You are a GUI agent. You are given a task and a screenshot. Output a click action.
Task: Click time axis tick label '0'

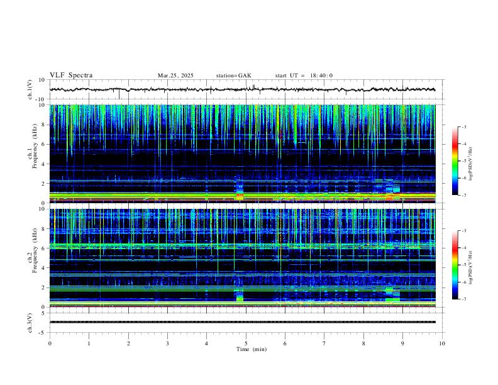50,343
